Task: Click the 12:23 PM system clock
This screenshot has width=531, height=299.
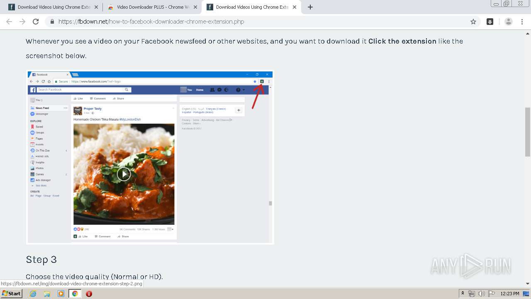Action: click(x=510, y=294)
